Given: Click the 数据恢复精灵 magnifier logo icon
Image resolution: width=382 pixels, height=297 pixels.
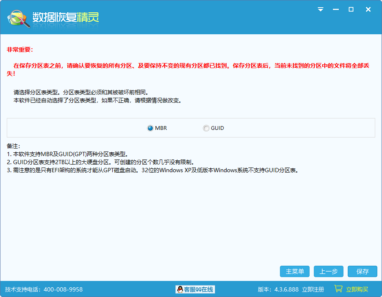Looking at the screenshot, I should tap(19, 19).
